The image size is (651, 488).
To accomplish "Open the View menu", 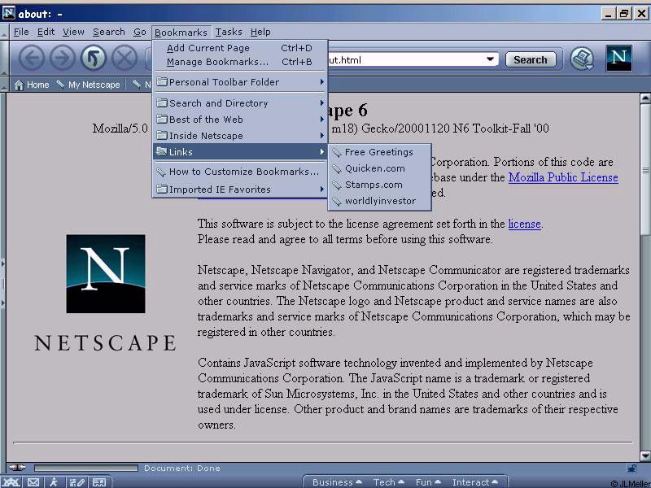I will click(x=73, y=32).
